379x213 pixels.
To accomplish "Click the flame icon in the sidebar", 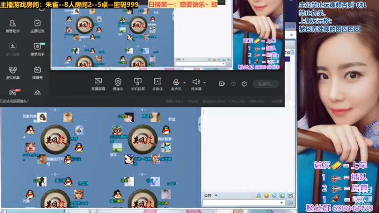I will click(x=37, y=92).
